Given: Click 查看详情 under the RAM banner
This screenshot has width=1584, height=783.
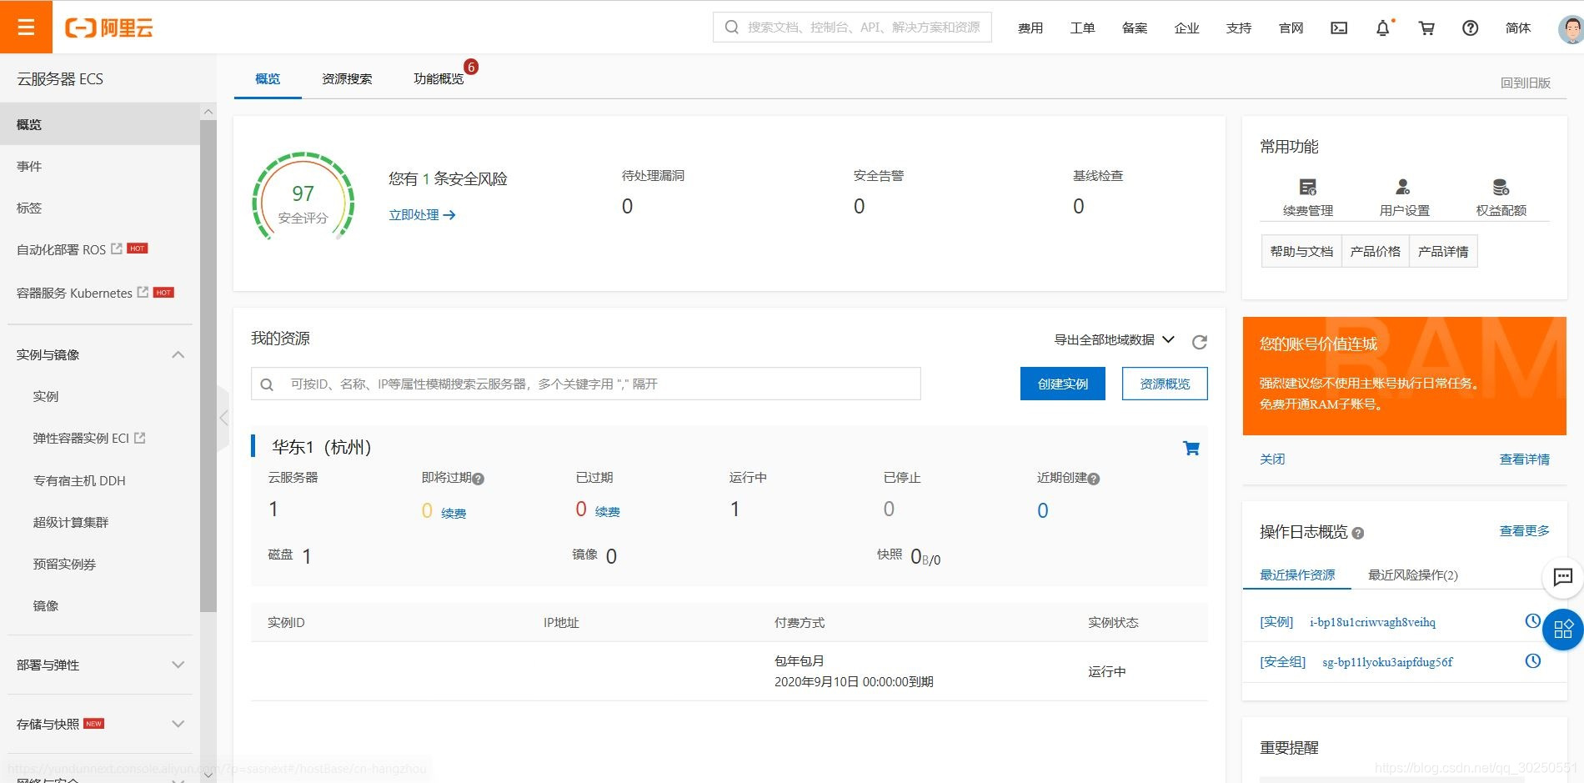Looking at the screenshot, I should coord(1524,459).
